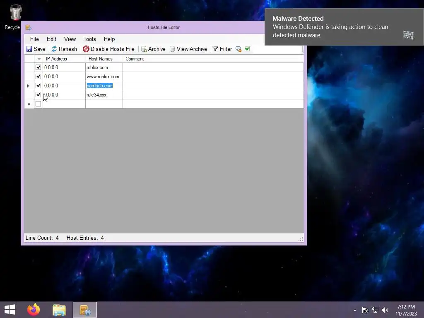Click the new row host name cell

click(x=104, y=104)
